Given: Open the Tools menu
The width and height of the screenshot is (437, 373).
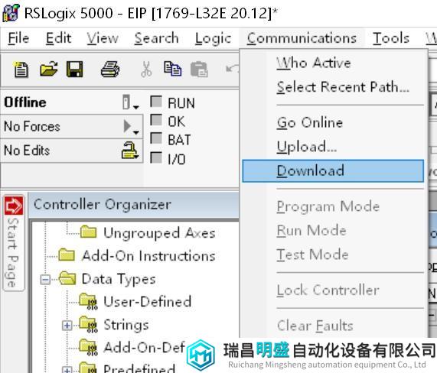Looking at the screenshot, I should pos(391,38).
